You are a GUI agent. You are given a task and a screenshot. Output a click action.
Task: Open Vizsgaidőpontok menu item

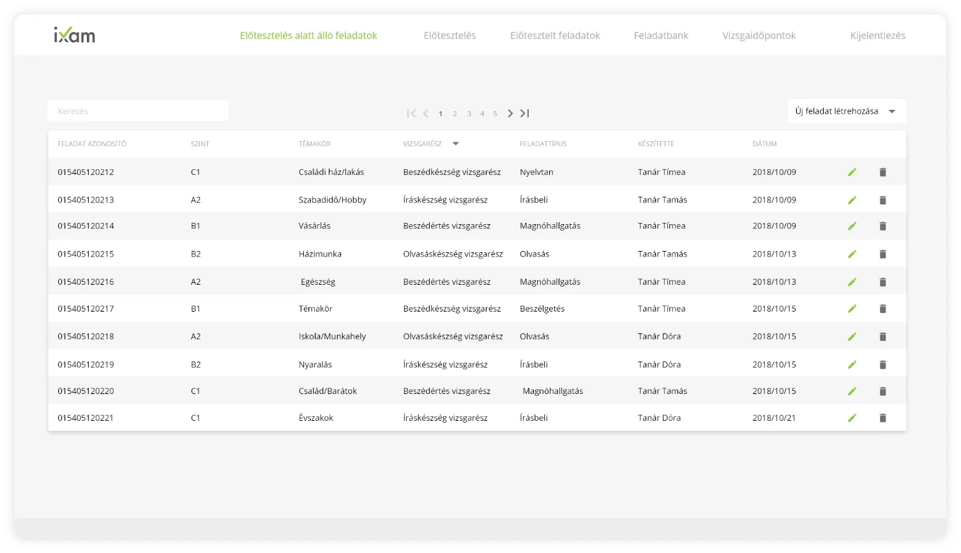point(759,36)
